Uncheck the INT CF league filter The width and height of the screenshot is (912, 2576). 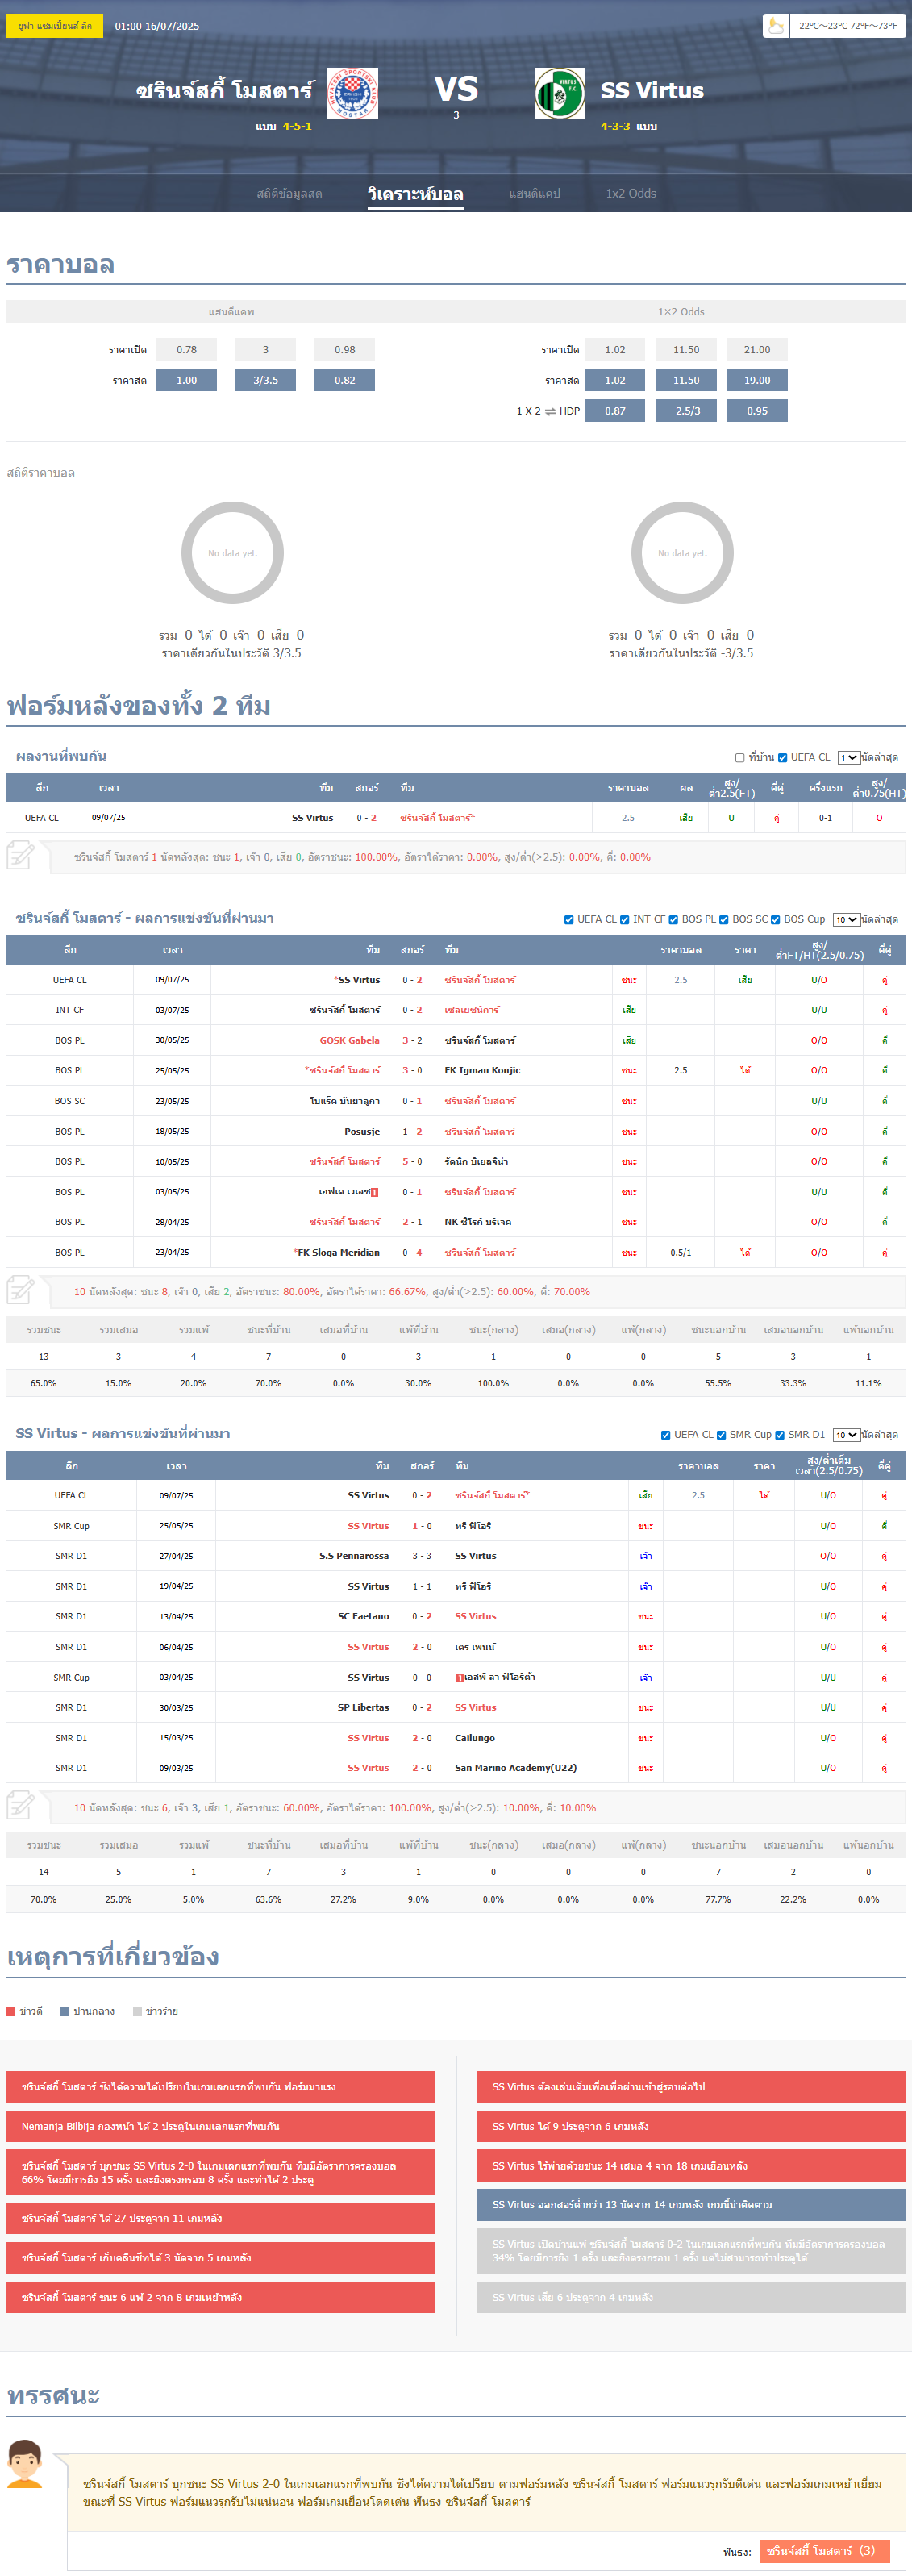(624, 920)
